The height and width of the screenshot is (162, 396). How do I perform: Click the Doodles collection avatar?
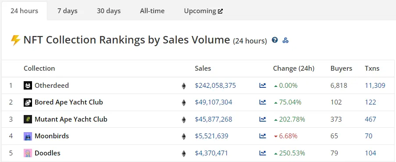click(x=28, y=153)
